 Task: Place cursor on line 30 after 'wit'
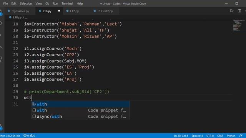32,98
